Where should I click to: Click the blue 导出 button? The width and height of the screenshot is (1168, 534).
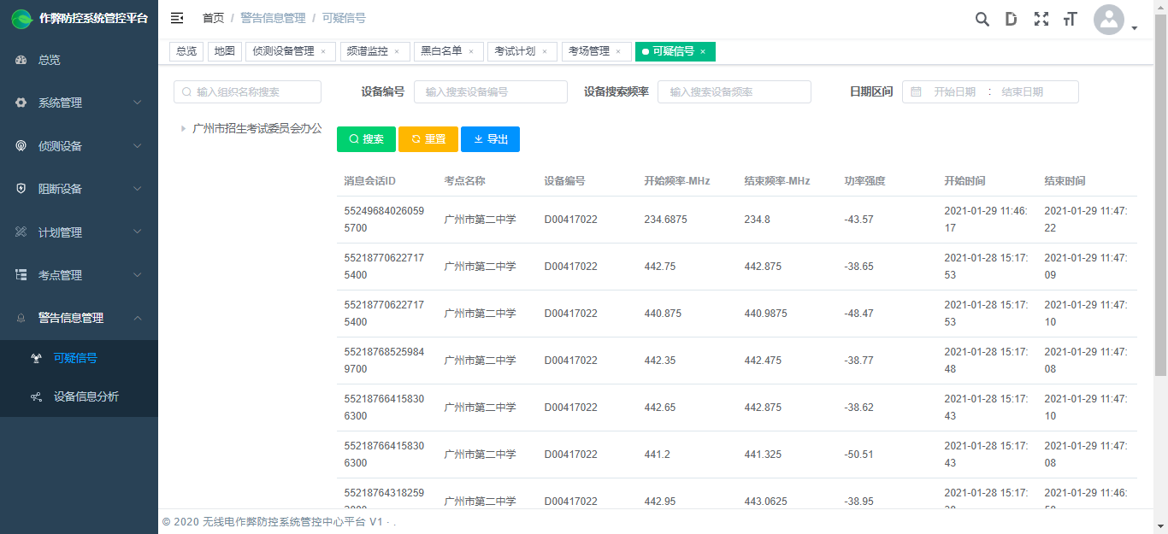(x=490, y=139)
